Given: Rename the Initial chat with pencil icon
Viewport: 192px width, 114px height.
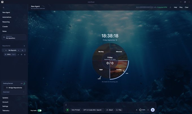Looking at the screenshot, I should tap(18, 55).
